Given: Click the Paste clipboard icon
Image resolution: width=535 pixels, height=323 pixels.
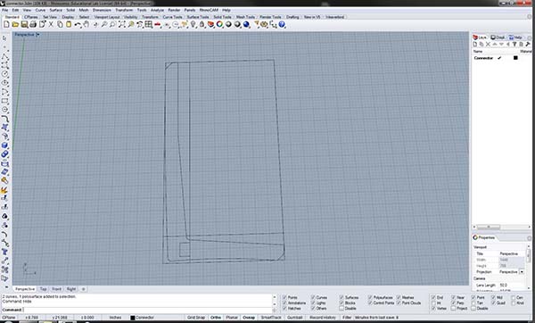Looking at the screenshot, I should (x=69, y=25).
